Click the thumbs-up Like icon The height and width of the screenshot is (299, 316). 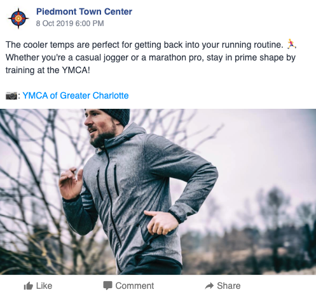(x=28, y=286)
